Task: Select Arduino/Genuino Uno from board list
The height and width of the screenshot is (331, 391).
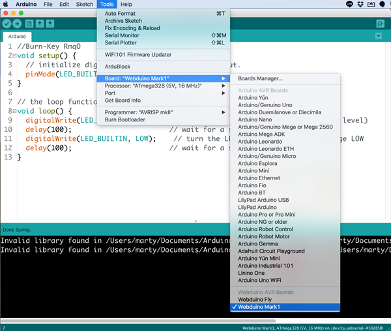Action: (x=265, y=105)
